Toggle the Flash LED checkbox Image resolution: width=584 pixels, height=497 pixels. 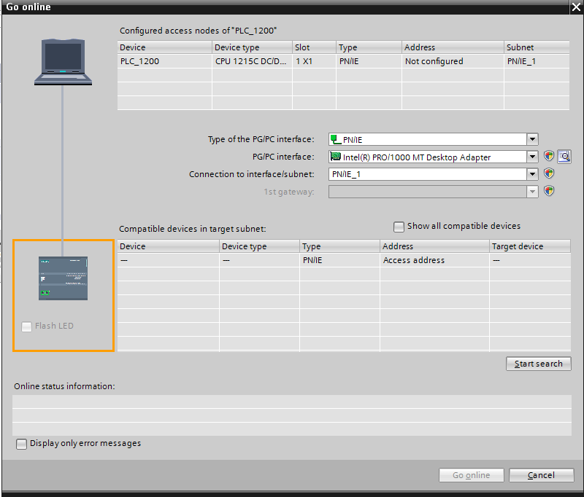point(26,326)
